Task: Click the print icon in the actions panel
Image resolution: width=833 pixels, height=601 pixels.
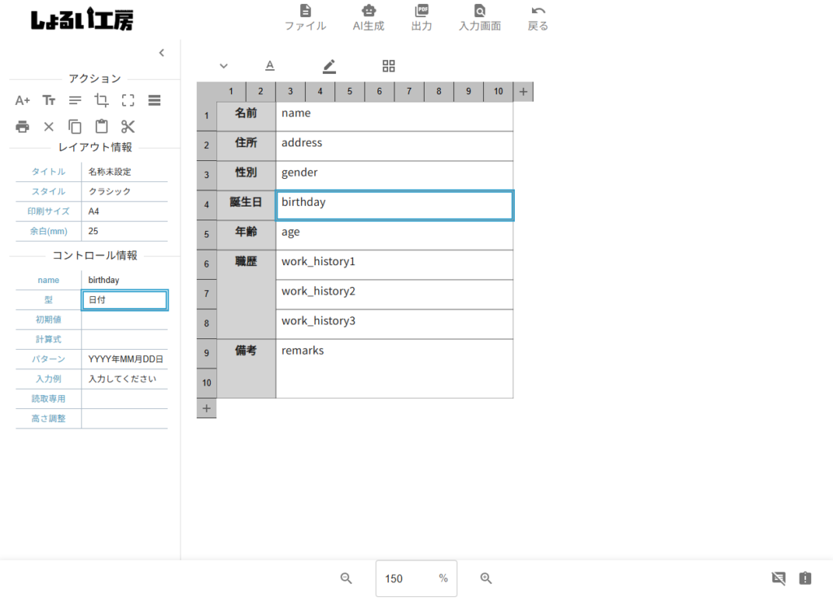Action: (23, 126)
